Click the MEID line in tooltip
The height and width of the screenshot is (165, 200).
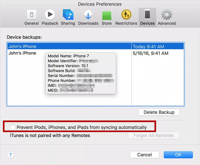(x=71, y=90)
